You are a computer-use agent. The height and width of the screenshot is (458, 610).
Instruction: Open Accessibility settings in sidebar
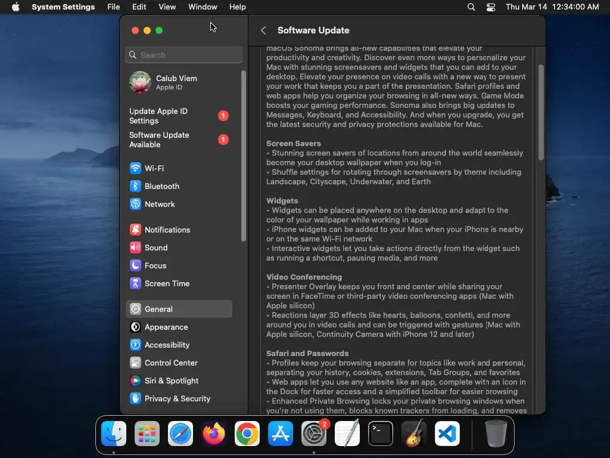(x=179, y=345)
